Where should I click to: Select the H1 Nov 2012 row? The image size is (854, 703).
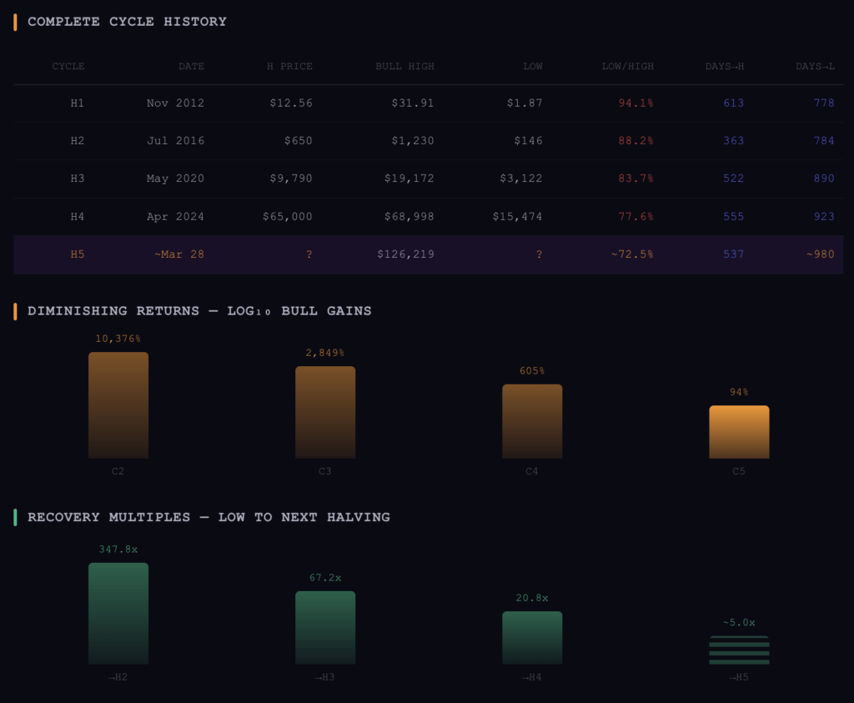coord(428,103)
